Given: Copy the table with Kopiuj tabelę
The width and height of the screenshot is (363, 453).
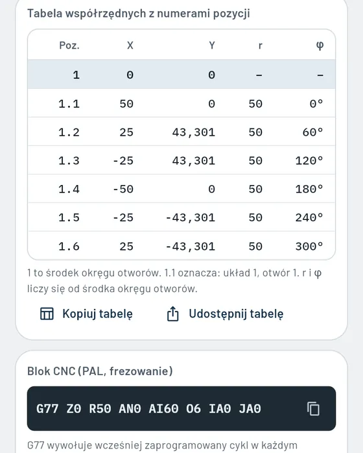Looking at the screenshot, I should 86,313.
